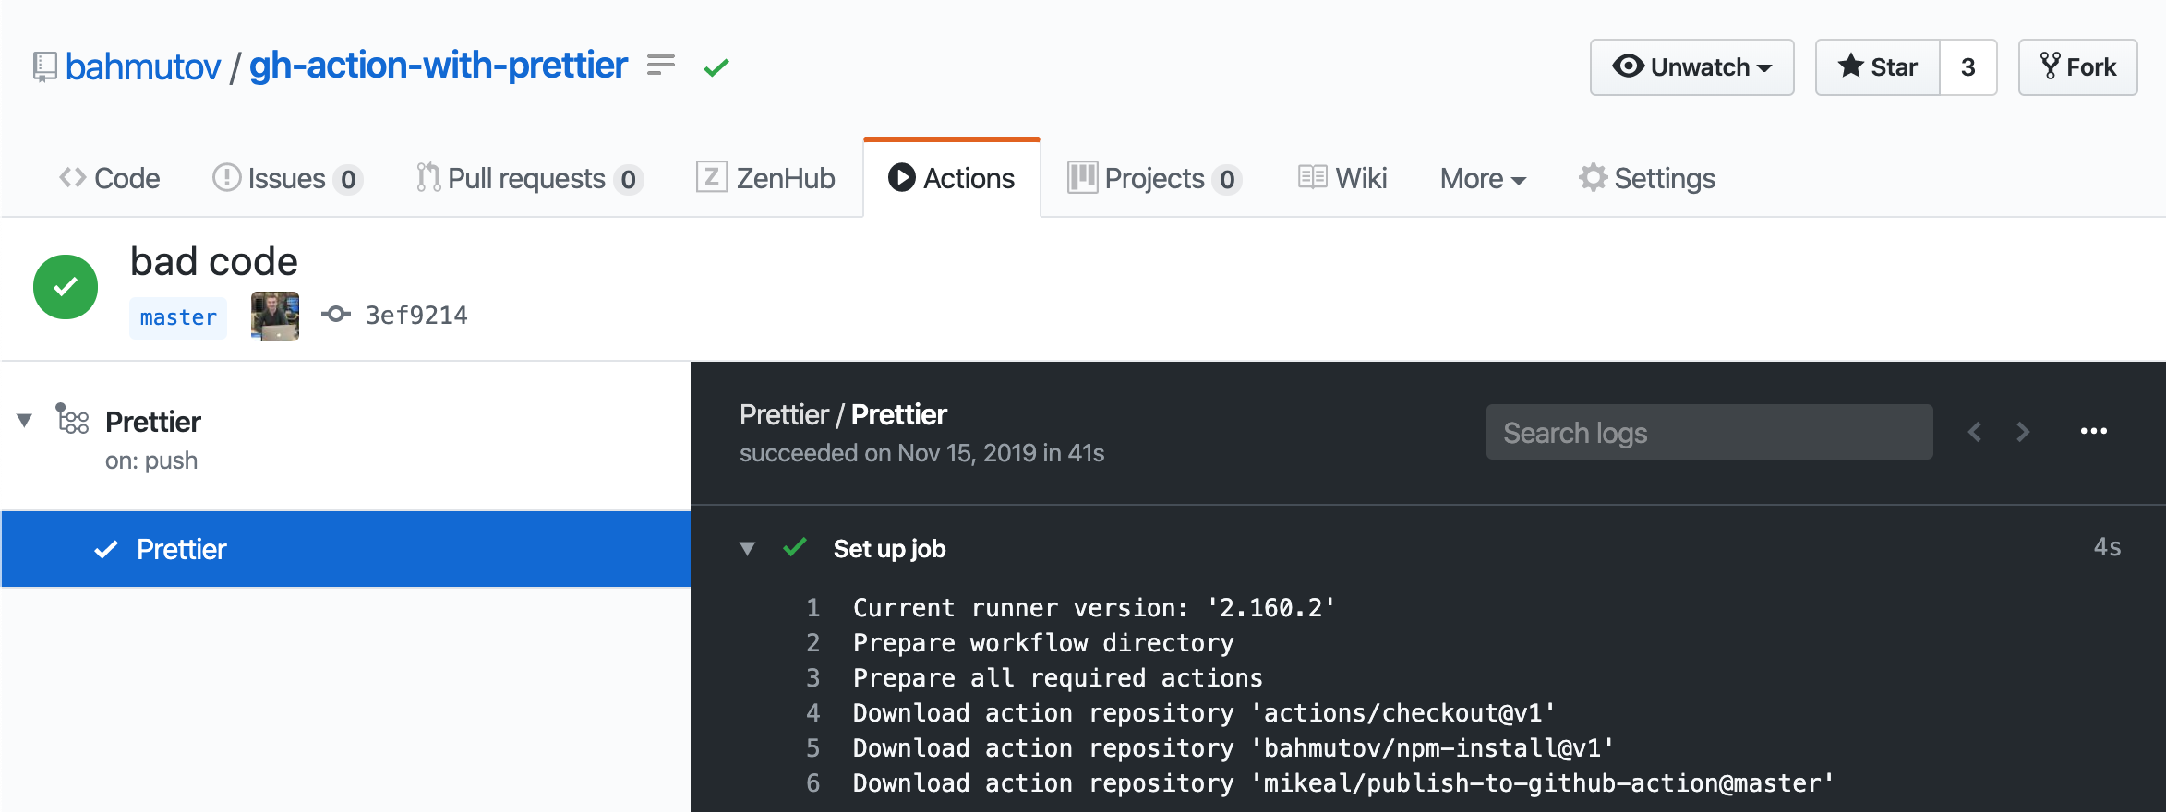The width and height of the screenshot is (2166, 812).
Task: Open the bahmutov owner link
Action: point(143,66)
